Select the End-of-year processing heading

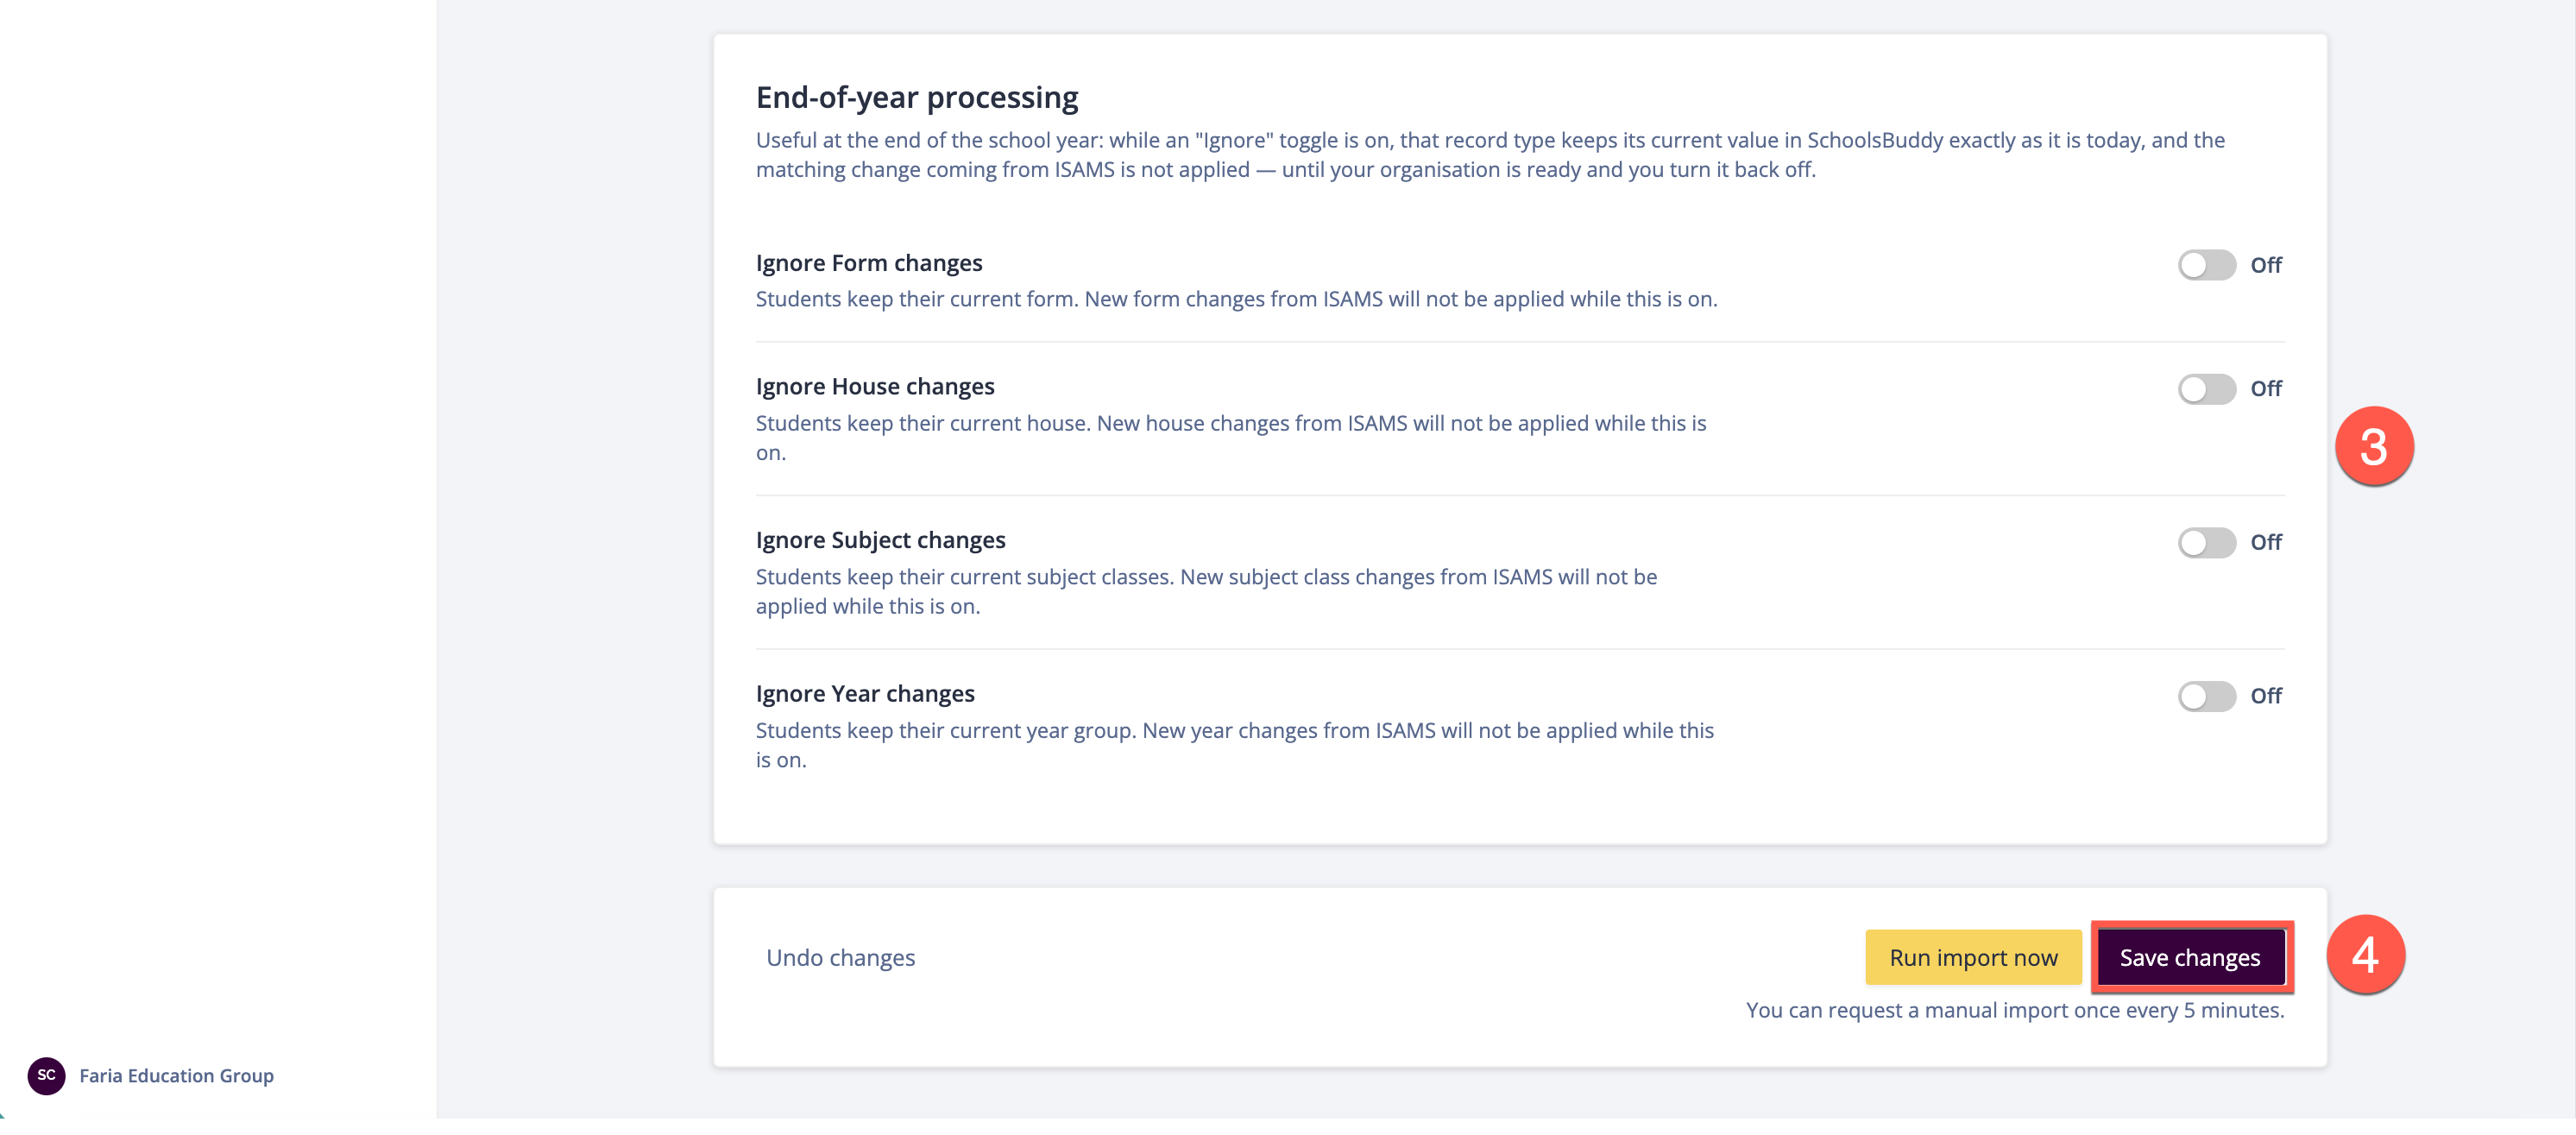pyautogui.click(x=917, y=97)
